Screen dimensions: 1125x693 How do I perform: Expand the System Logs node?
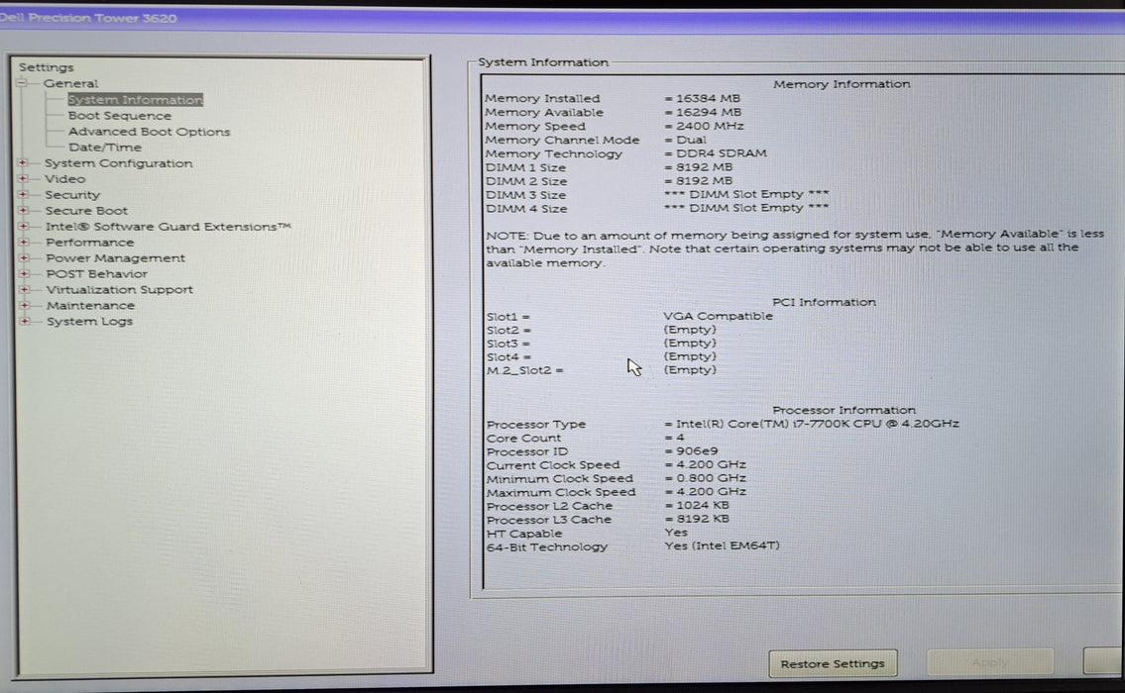[x=25, y=321]
